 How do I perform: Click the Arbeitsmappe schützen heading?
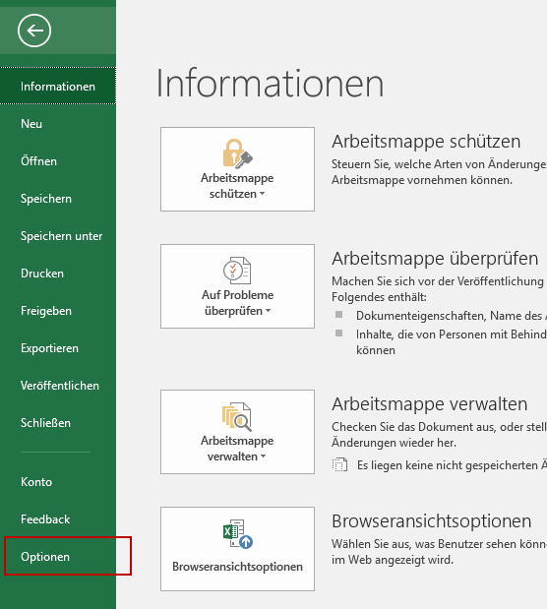(x=426, y=141)
